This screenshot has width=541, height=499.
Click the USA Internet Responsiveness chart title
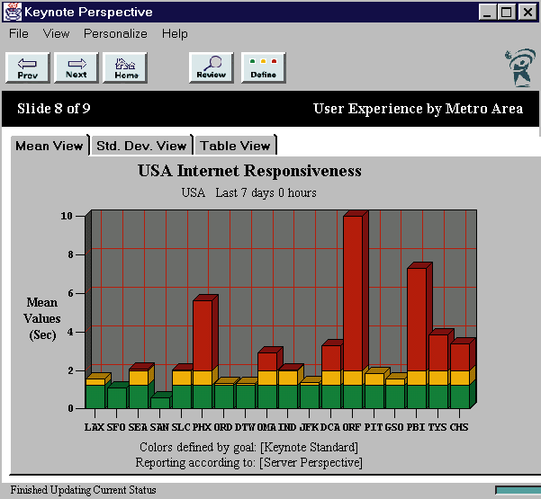[250, 171]
